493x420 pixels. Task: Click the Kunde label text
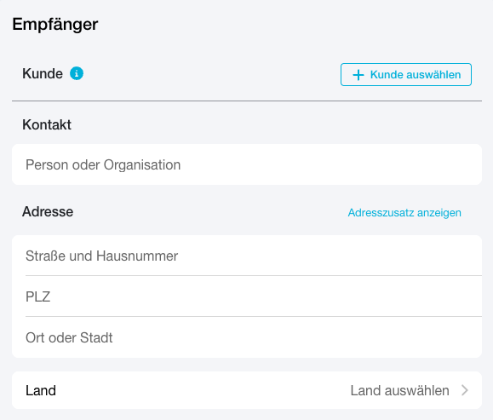(x=43, y=73)
